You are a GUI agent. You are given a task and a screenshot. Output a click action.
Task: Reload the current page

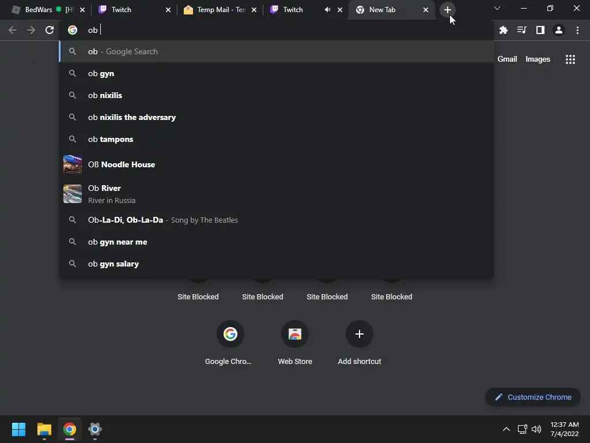50,30
